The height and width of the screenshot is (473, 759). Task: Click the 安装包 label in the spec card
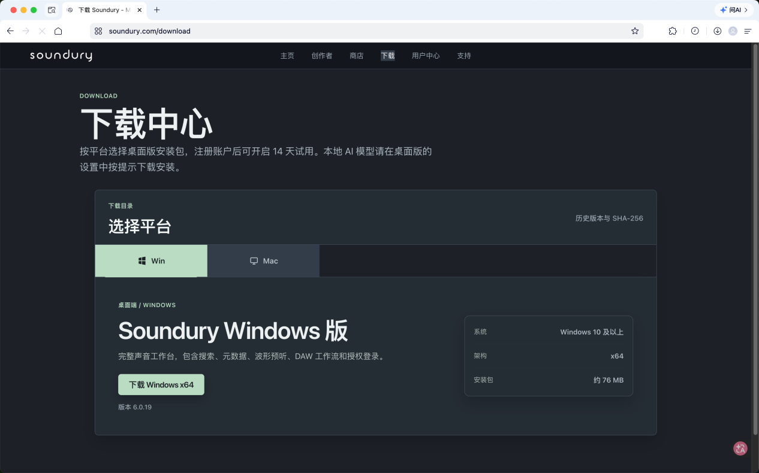click(x=483, y=380)
